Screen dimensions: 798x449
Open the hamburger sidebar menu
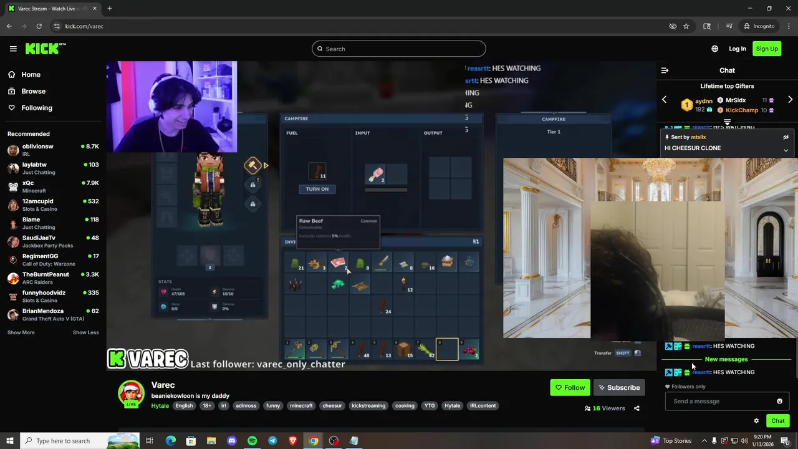tap(13, 49)
